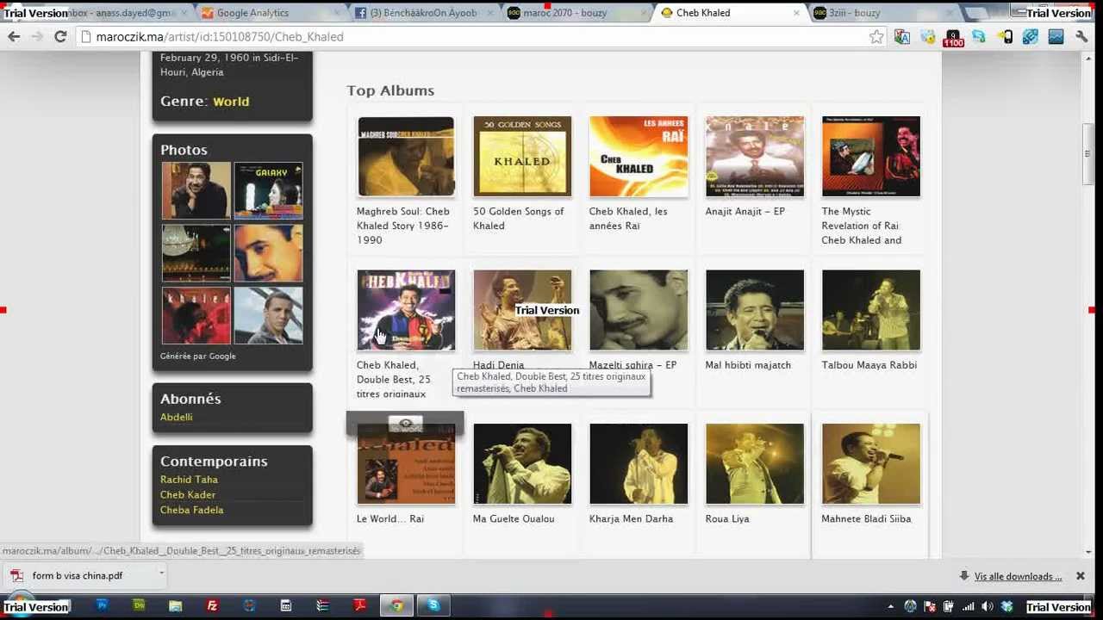Bookmark this page with the star icon
Screen dimensions: 1103x620
click(x=876, y=36)
